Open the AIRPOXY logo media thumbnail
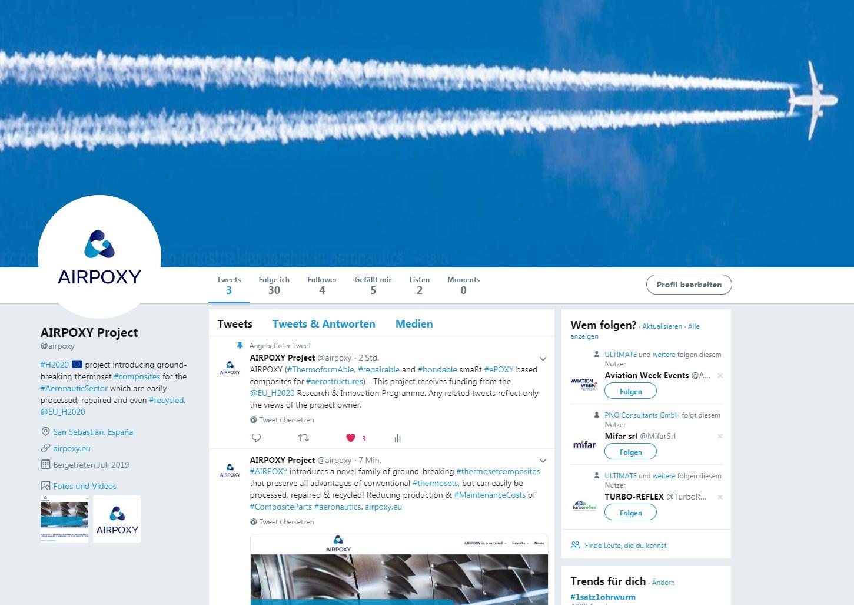 coord(117,519)
